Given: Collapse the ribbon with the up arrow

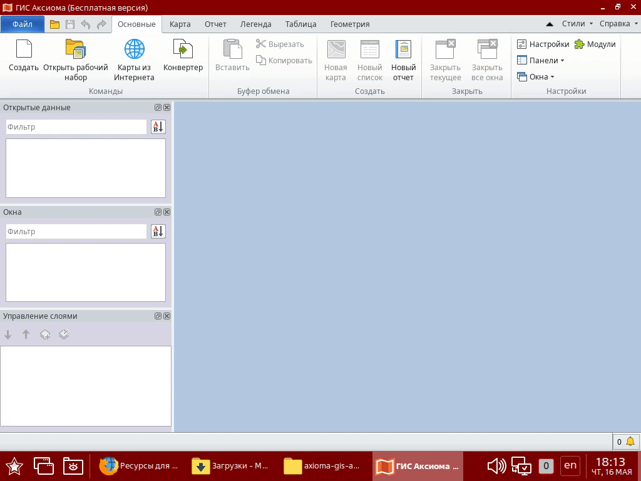Looking at the screenshot, I should pyautogui.click(x=550, y=24).
